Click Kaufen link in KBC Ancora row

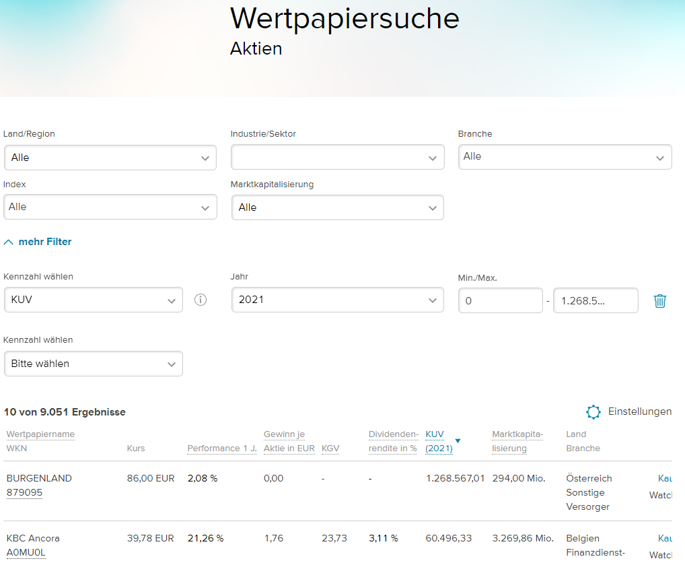click(665, 539)
